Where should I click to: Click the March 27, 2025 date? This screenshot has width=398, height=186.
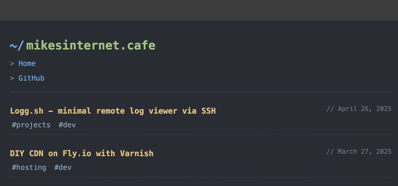[x=365, y=152]
